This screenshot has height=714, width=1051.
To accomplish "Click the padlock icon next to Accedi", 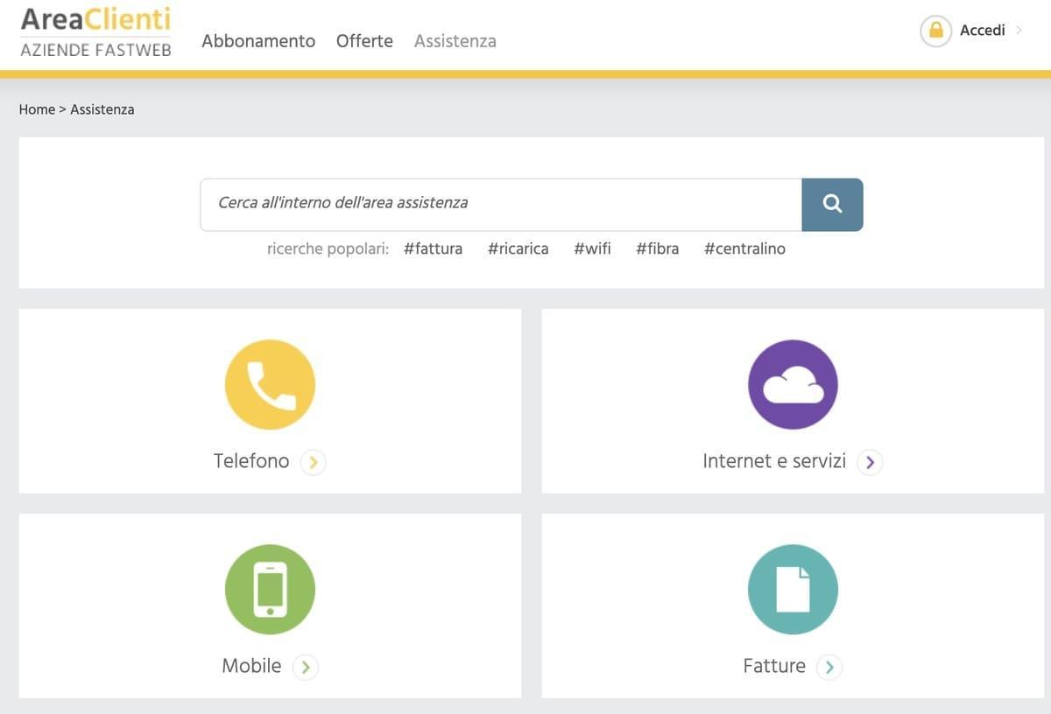I will tap(935, 30).
